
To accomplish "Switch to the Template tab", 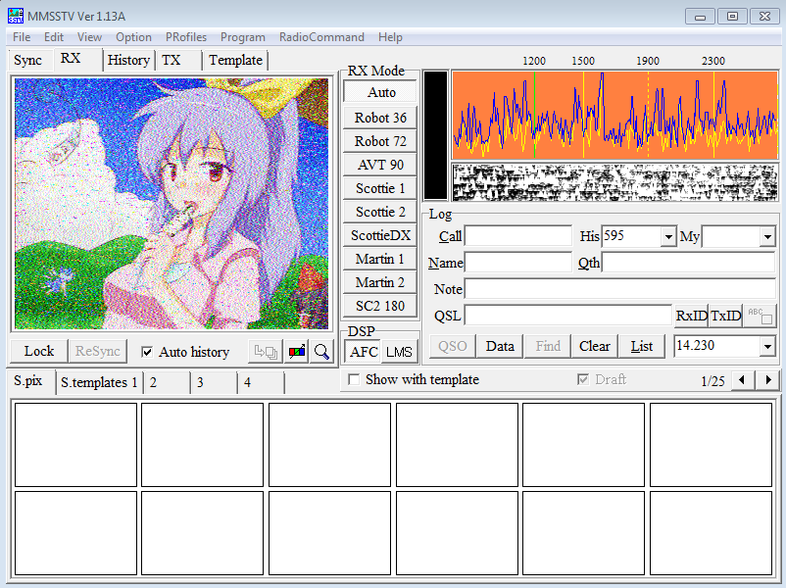I will pos(235,60).
